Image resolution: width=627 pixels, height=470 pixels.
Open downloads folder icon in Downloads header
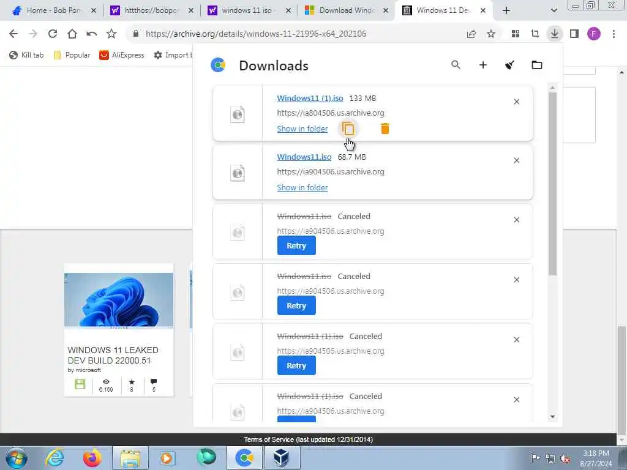click(536, 65)
